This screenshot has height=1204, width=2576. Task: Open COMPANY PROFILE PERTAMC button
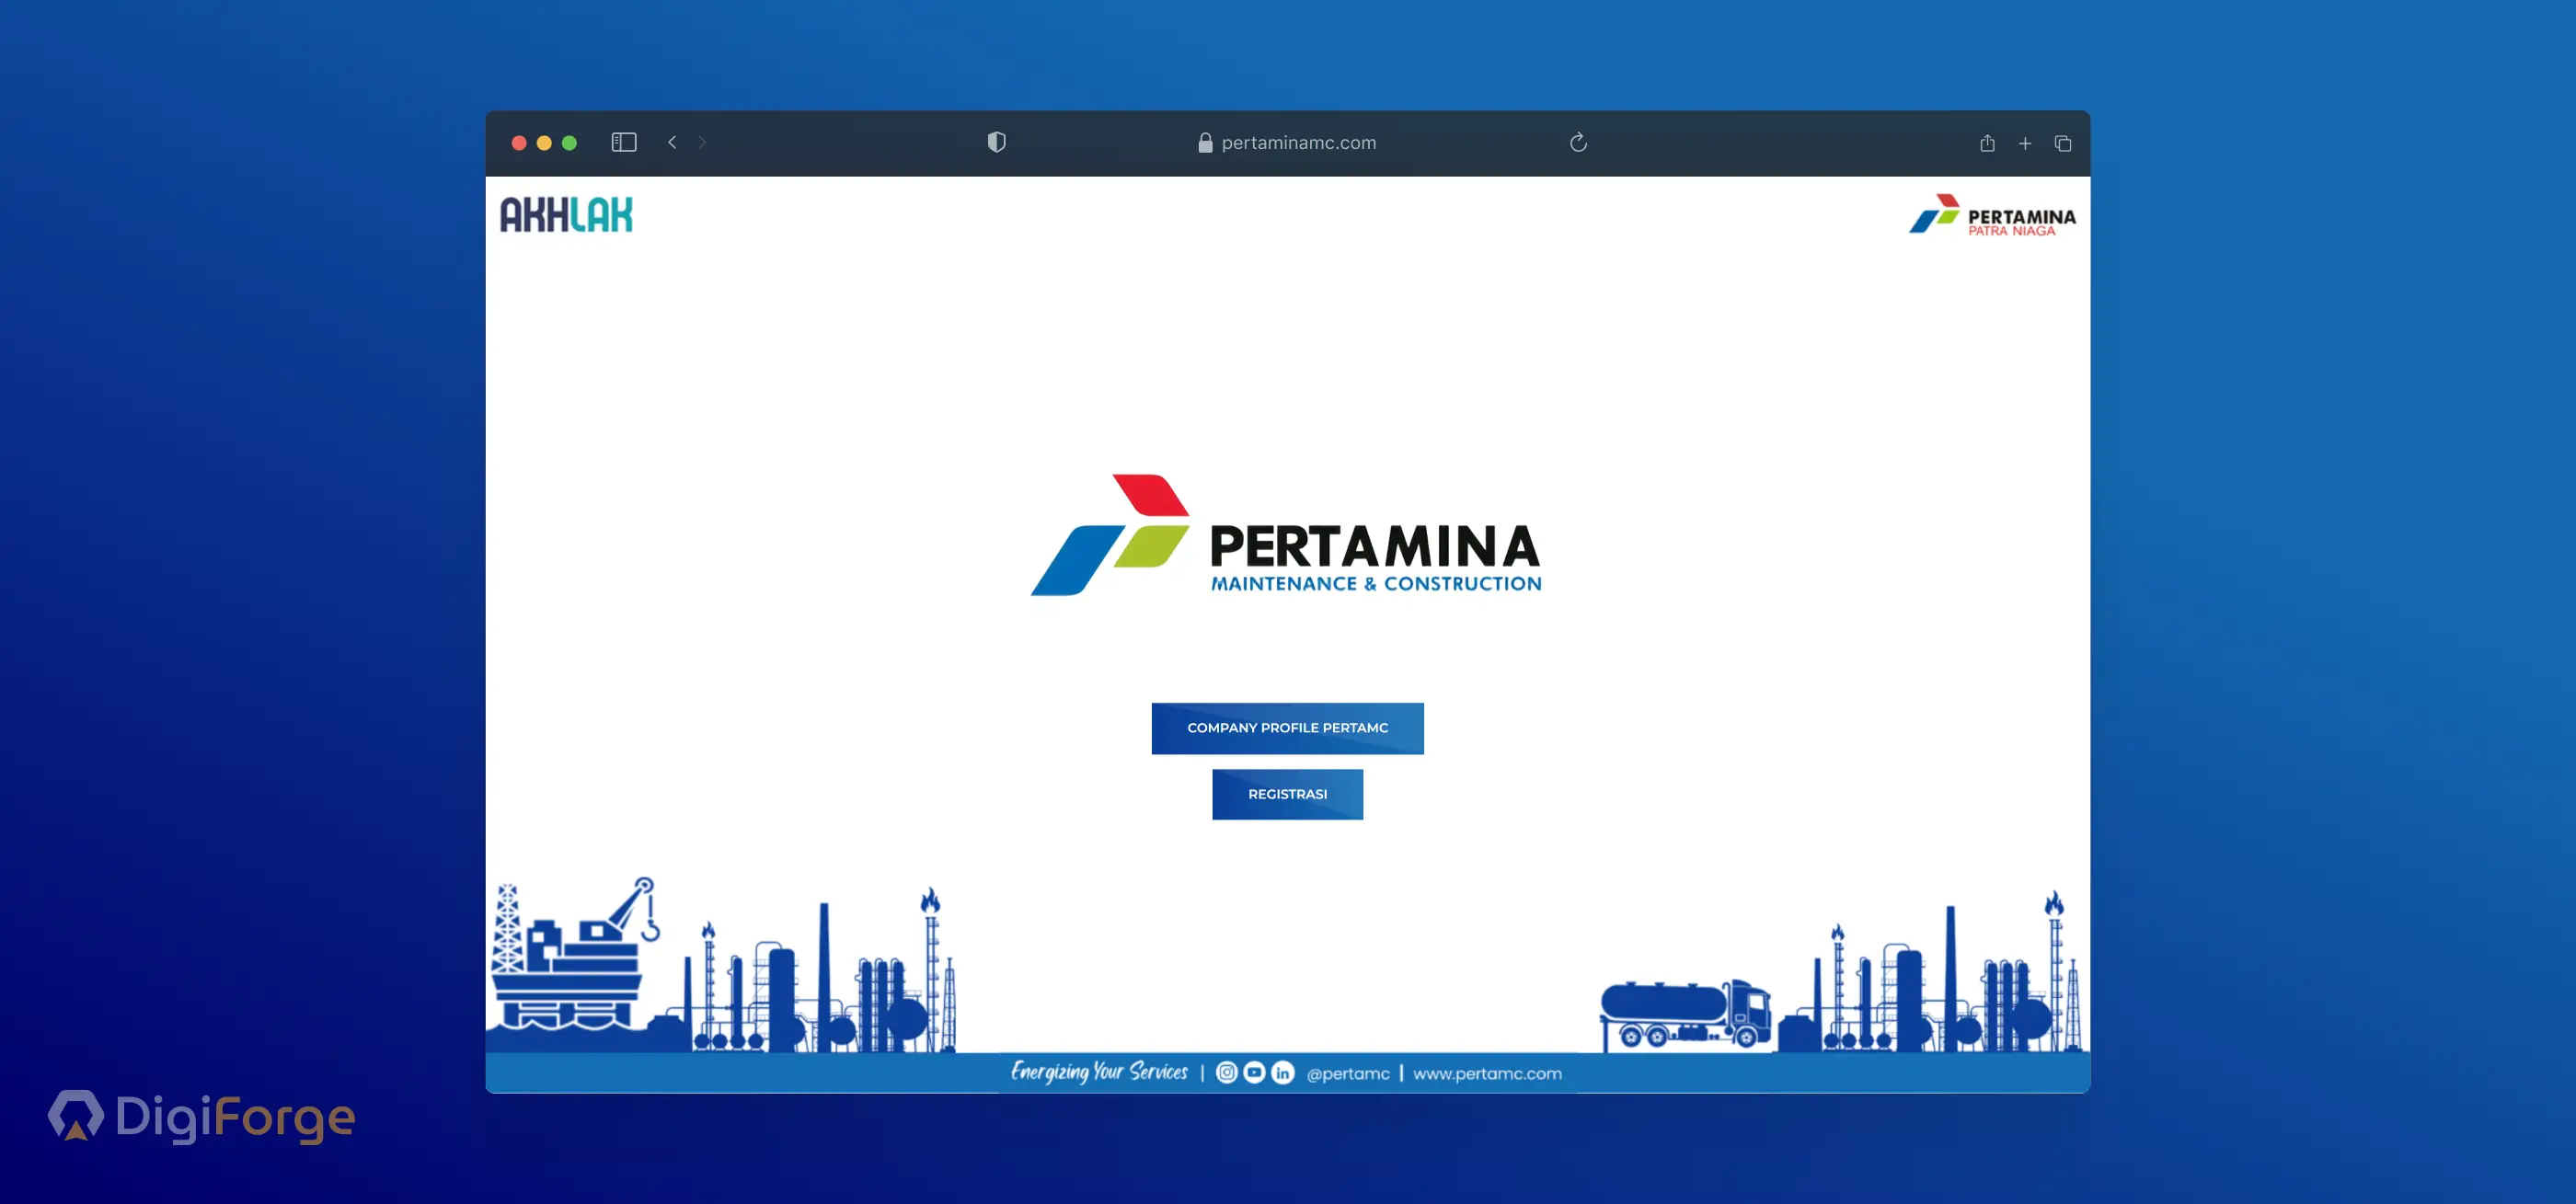(1287, 728)
